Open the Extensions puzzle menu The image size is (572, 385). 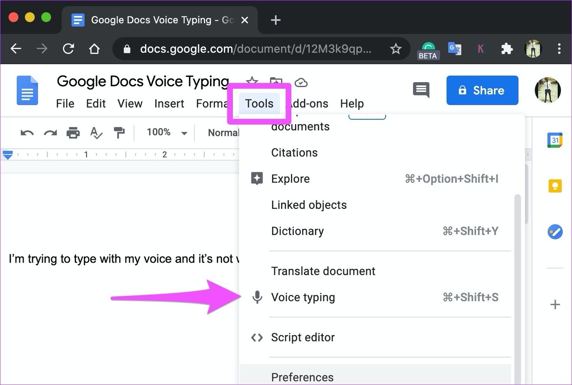507,49
